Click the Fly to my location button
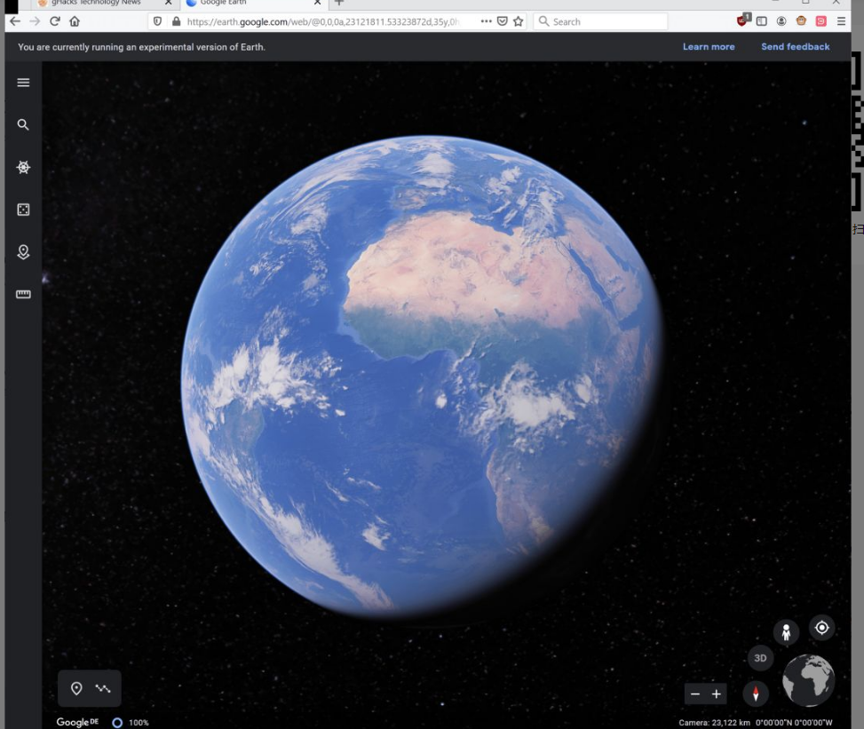The height and width of the screenshot is (729, 864). [x=821, y=628]
